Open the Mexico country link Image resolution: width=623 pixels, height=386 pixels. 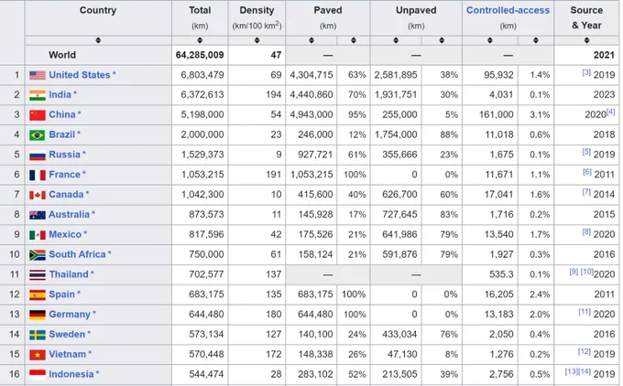coord(65,234)
